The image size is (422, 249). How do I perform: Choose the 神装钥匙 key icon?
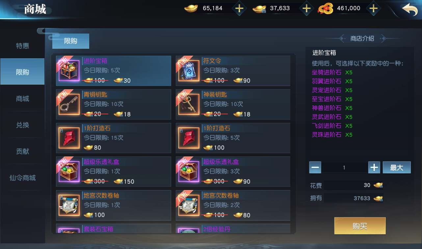tap(189, 104)
